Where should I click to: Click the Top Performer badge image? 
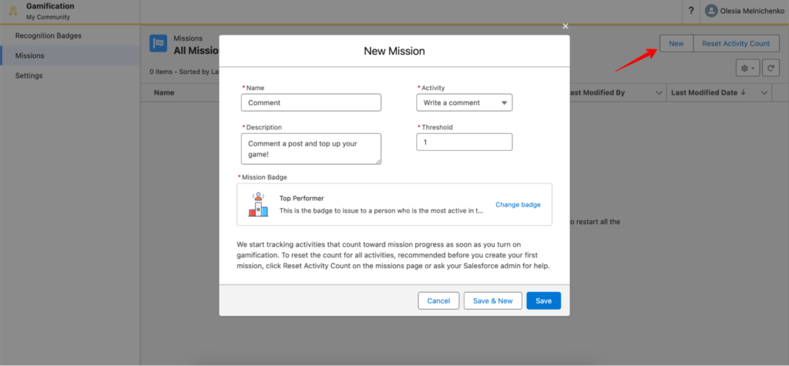click(x=258, y=204)
